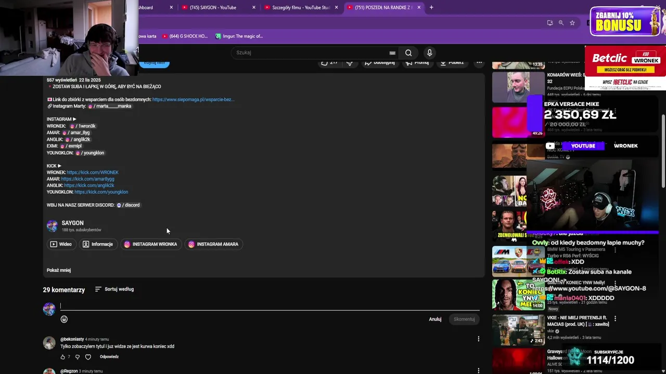Open emoji picker in comment box

point(64,319)
